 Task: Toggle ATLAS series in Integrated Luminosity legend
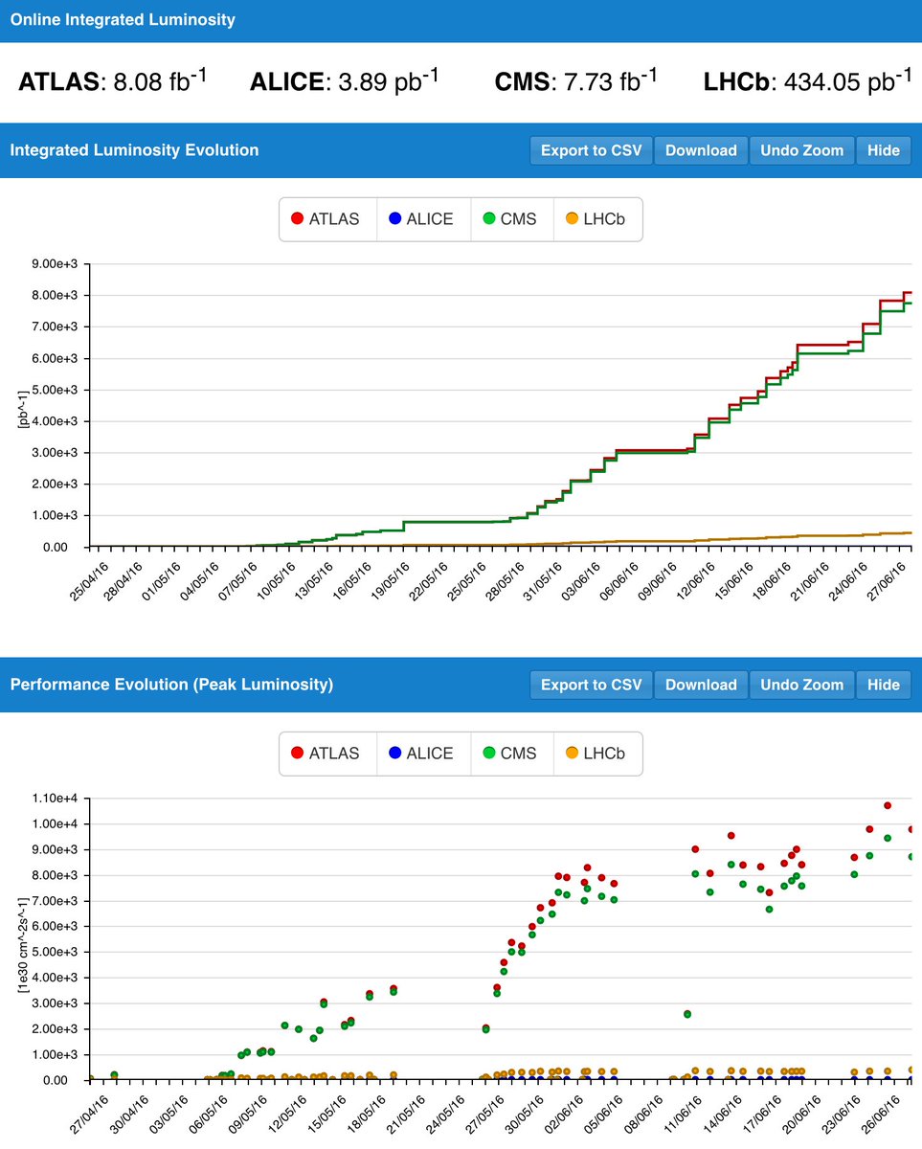(x=327, y=219)
